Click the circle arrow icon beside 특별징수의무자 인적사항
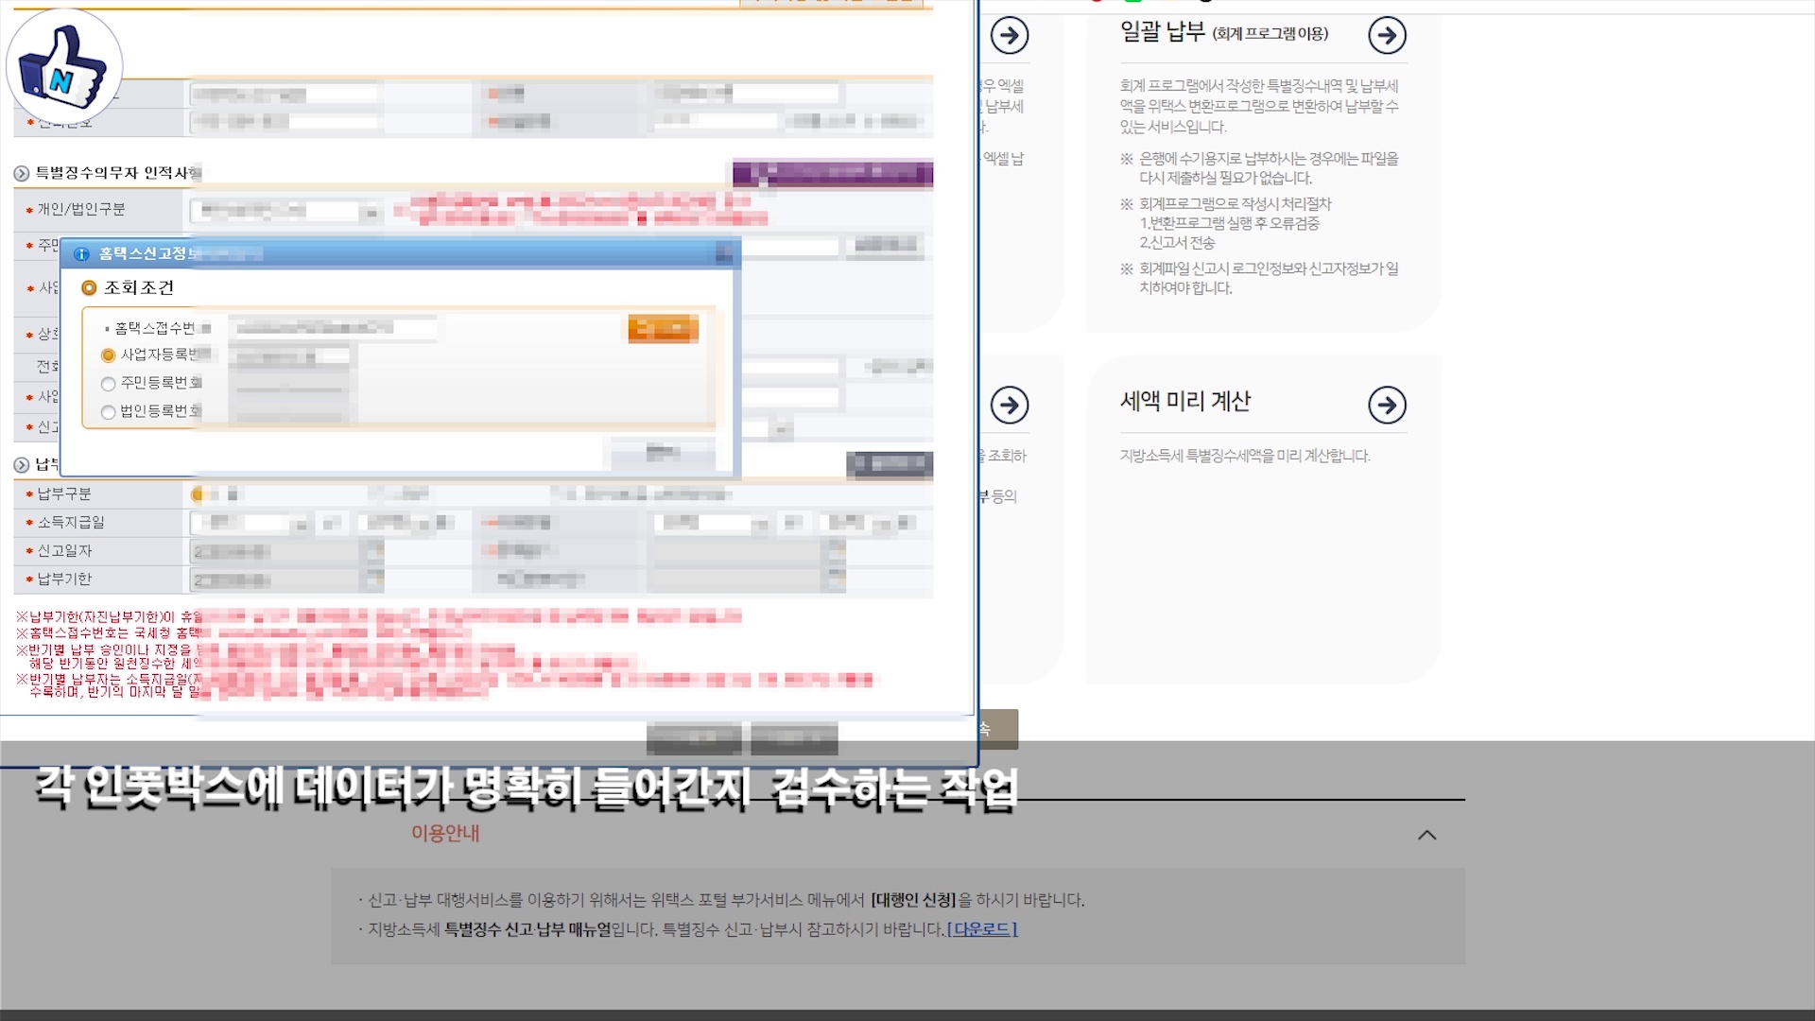The height and width of the screenshot is (1021, 1815). (x=22, y=173)
